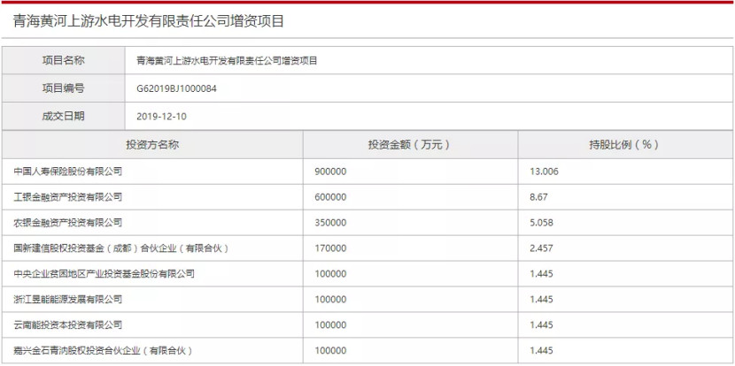Click 1.445 in the 嘉兴金石青汭 row

click(x=541, y=351)
